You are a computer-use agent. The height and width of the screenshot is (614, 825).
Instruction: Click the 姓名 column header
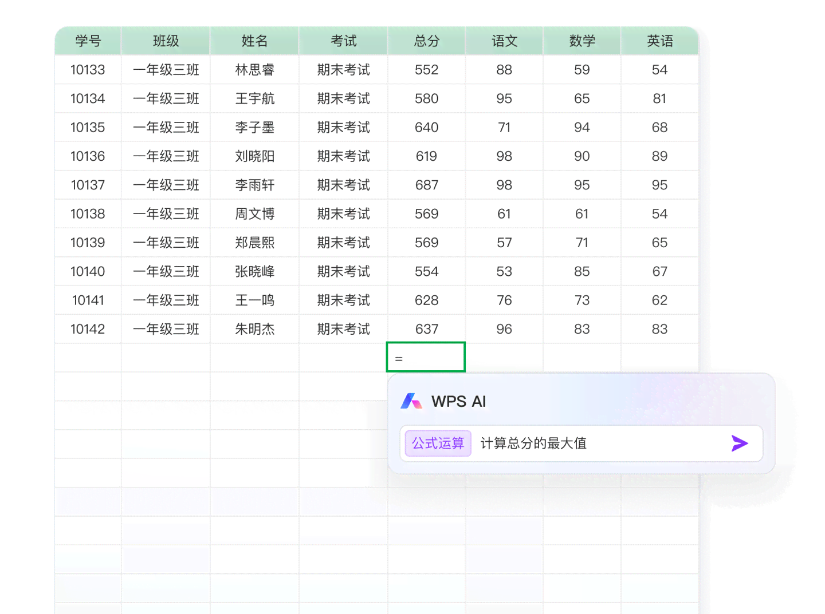coord(254,41)
